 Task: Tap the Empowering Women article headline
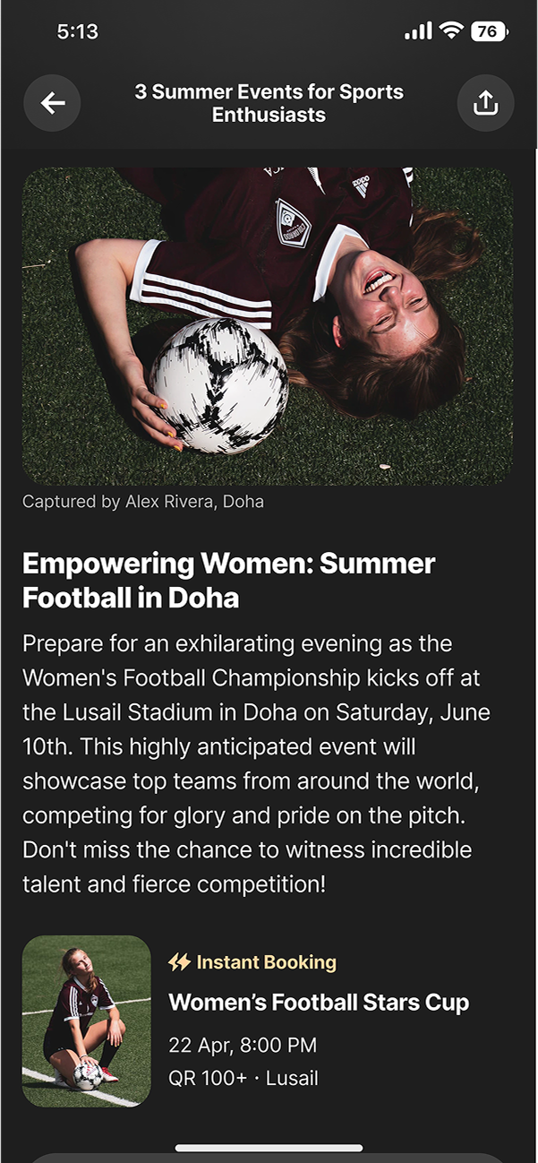pyautogui.click(x=229, y=581)
